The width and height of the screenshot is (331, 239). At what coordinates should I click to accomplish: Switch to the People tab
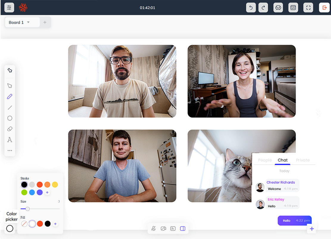pos(265,160)
